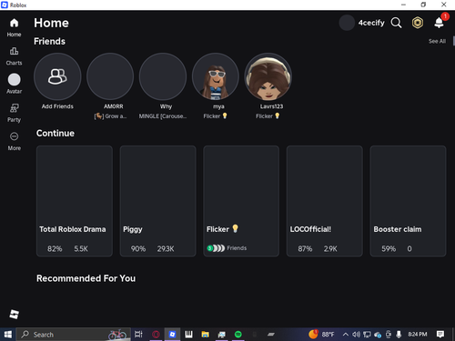
Task: Open File Explorer on the taskbar
Action: tap(206, 335)
